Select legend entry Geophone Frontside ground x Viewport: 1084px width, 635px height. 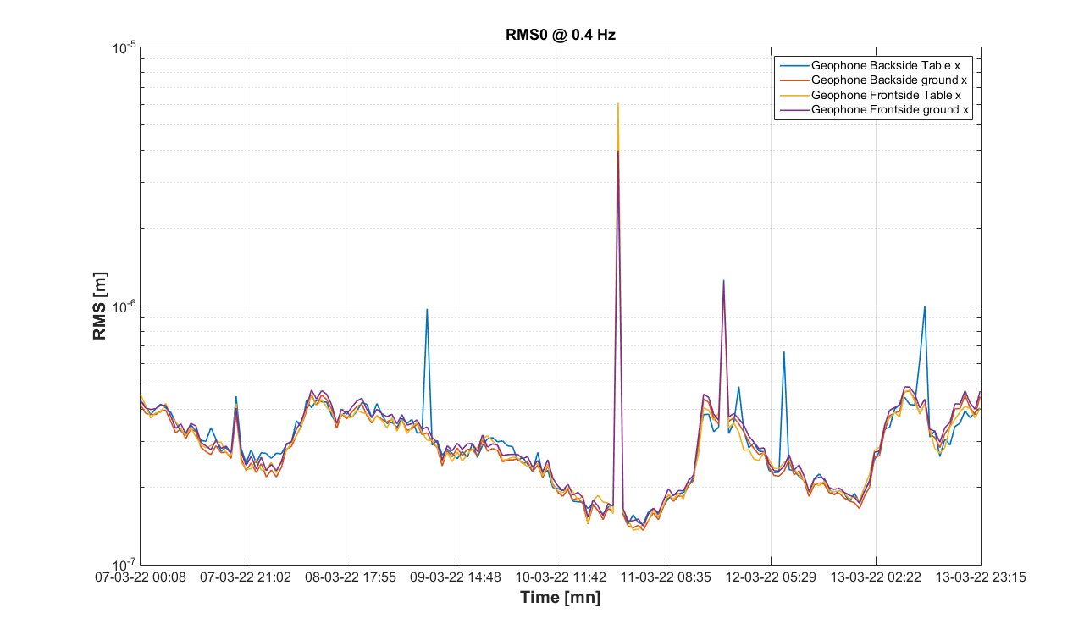click(x=890, y=110)
